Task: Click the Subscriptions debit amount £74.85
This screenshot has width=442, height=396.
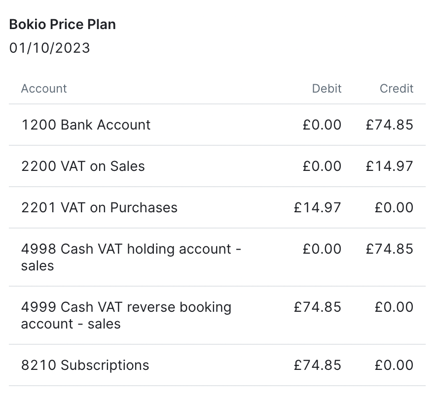Action: click(317, 365)
